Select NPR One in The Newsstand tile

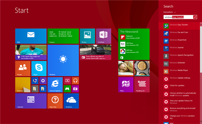click(x=129, y=51)
